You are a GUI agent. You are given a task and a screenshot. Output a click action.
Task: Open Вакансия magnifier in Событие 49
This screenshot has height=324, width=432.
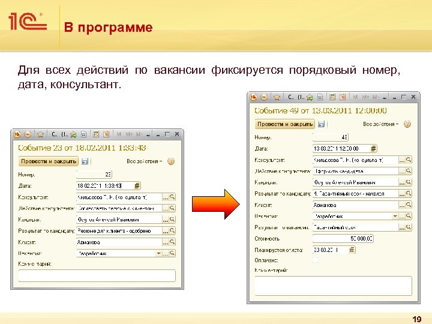point(409,216)
